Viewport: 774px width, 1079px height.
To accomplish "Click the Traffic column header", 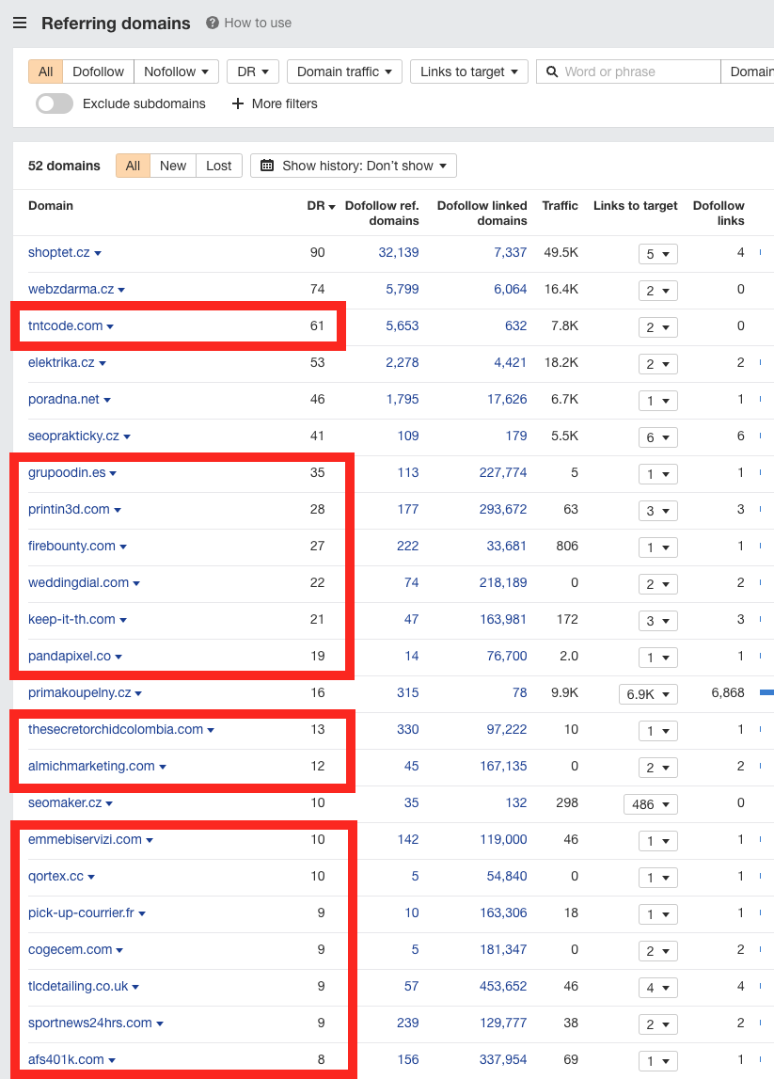I will pyautogui.click(x=560, y=206).
